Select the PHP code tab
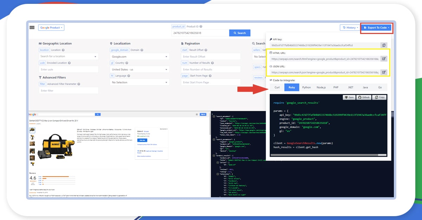This screenshot has width=422, height=220. pyautogui.click(x=336, y=87)
